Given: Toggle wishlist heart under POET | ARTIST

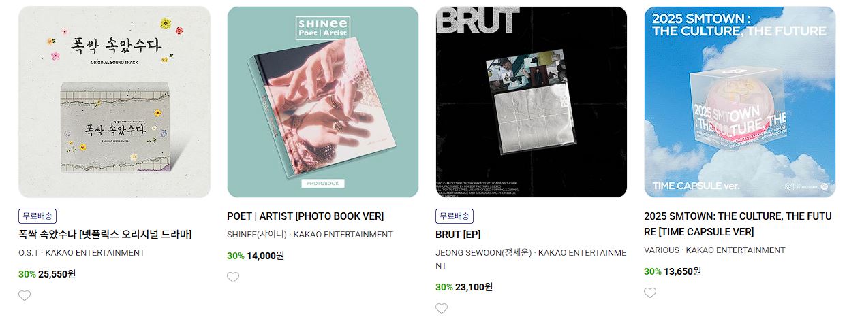Looking at the screenshot, I should pos(233,277).
